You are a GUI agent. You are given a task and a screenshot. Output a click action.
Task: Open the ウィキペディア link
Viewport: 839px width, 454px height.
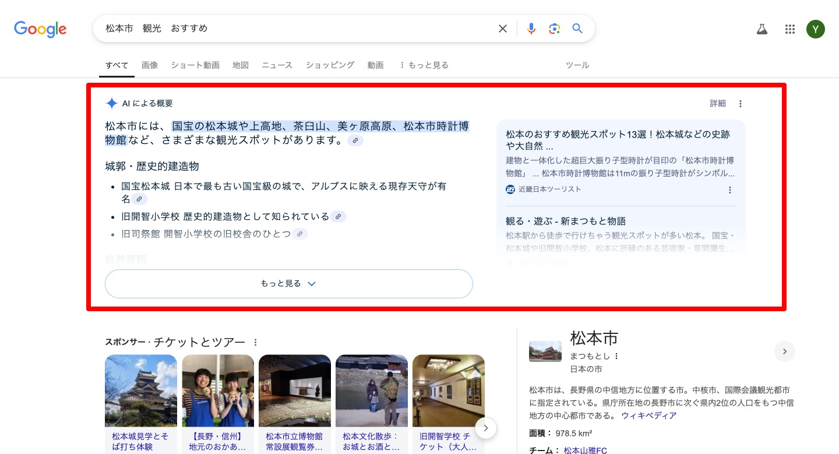point(649,416)
